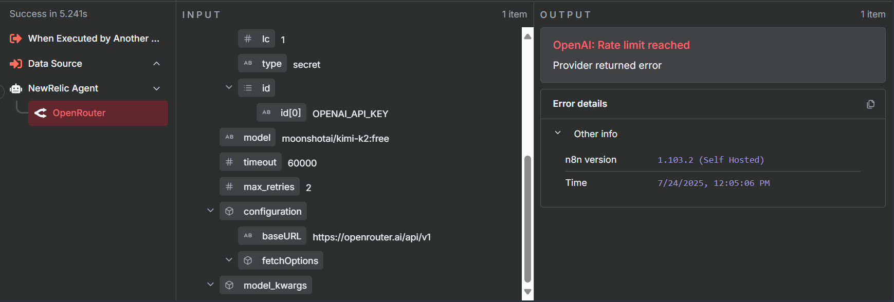Click the scrollbar down arrow in Input panel
The height and width of the screenshot is (302, 894).
[527, 291]
